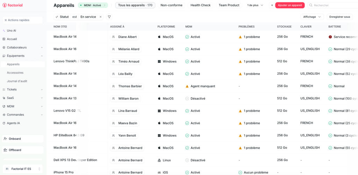This screenshot has width=358, height=175.
Task: Click the search magnifier icon
Action: (311, 5)
